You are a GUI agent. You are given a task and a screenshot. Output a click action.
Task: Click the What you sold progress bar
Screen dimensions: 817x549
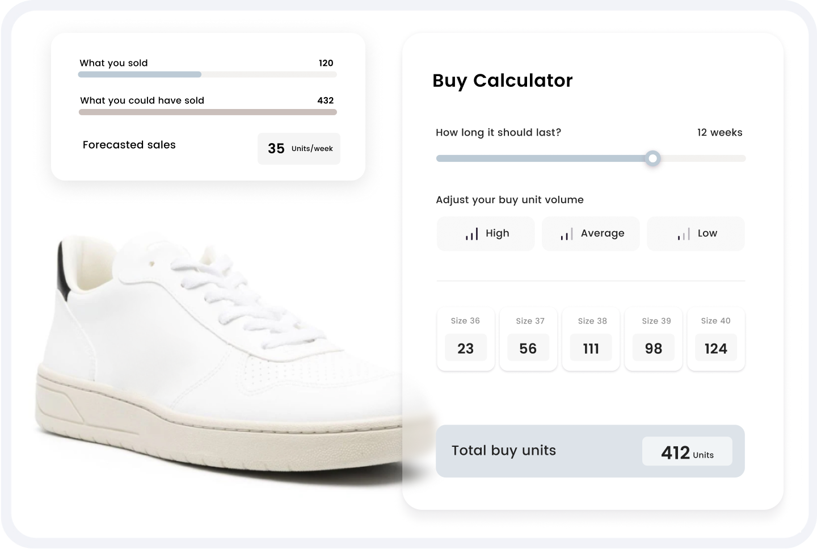point(208,74)
